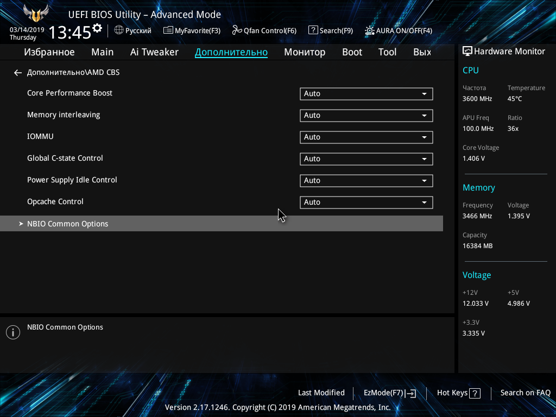The height and width of the screenshot is (417, 556).
Task: Click the IOMMU label
Action: click(x=40, y=136)
